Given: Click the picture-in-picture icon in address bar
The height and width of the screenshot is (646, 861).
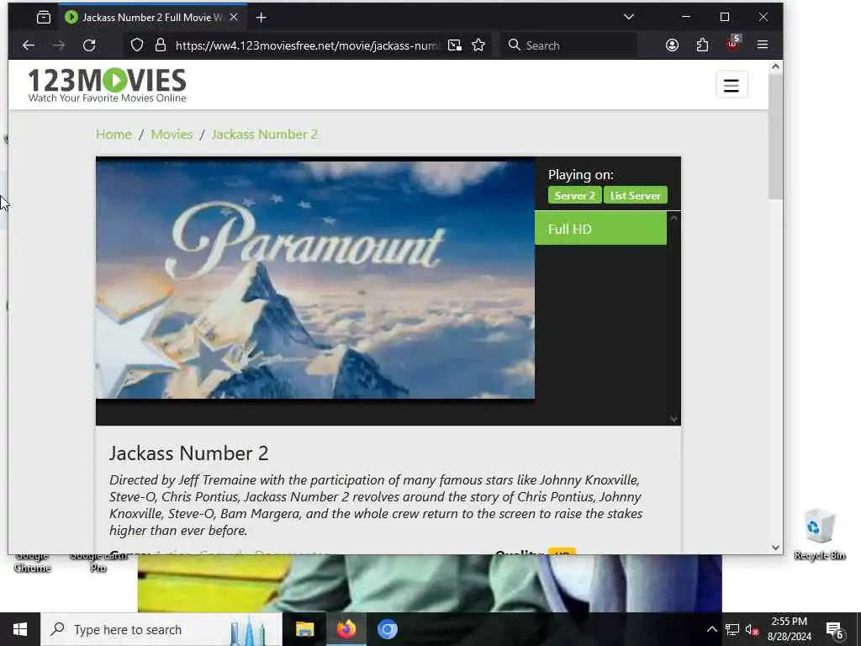Looking at the screenshot, I should click(455, 45).
